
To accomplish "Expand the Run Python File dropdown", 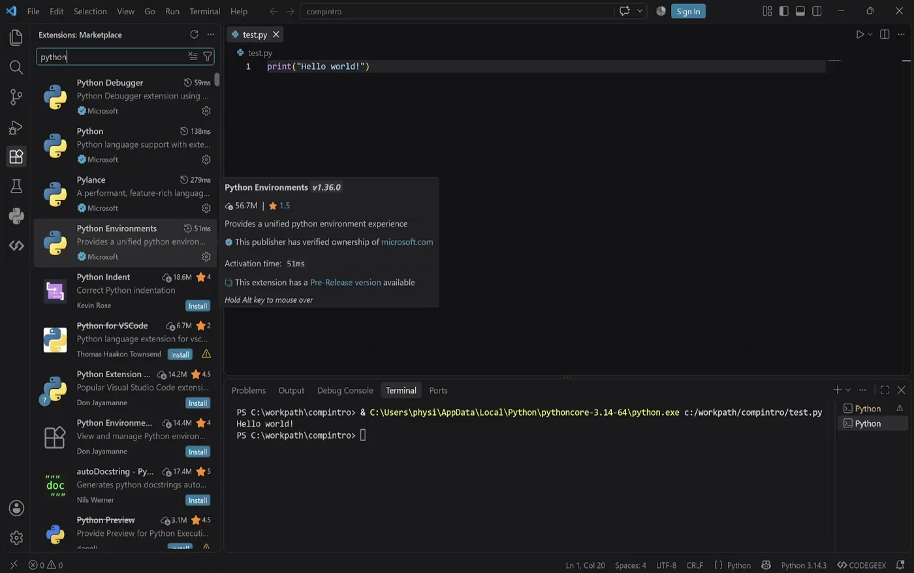I will point(870,35).
